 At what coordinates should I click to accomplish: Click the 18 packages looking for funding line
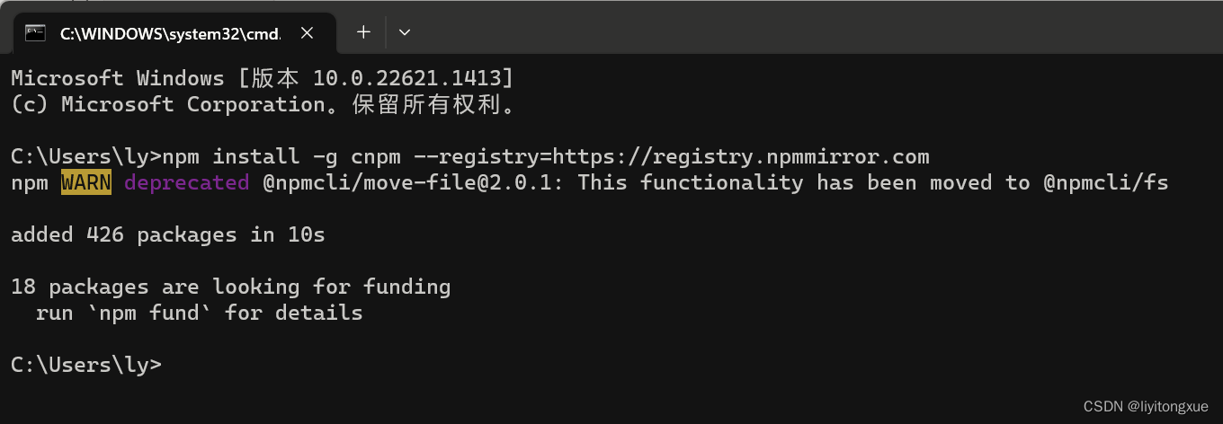[230, 287]
